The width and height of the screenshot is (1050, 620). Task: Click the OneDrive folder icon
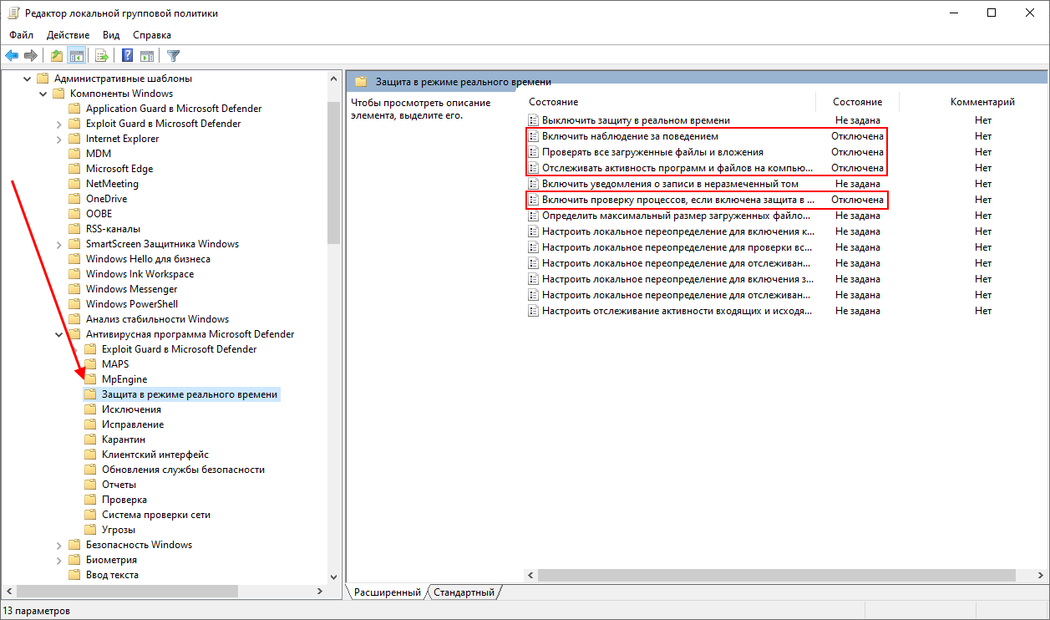[74, 199]
